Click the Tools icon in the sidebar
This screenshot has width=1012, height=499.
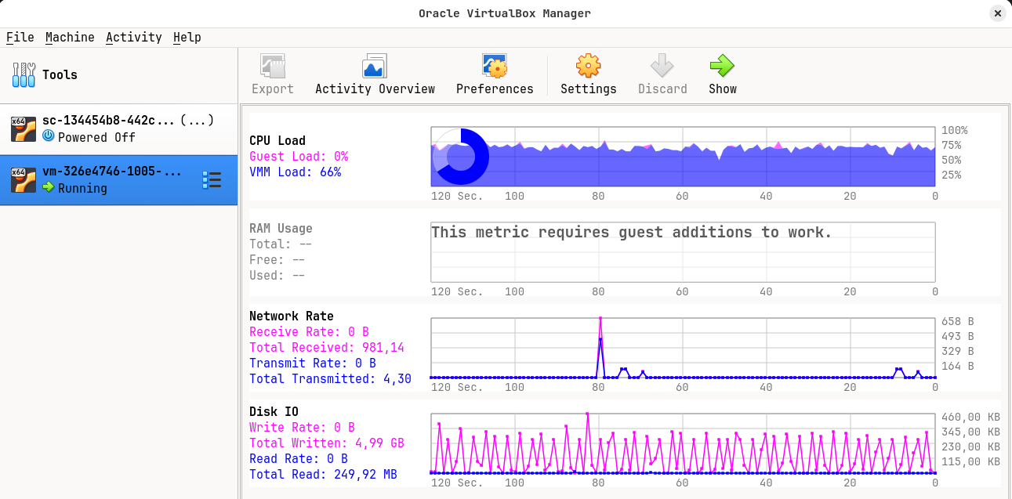point(24,74)
